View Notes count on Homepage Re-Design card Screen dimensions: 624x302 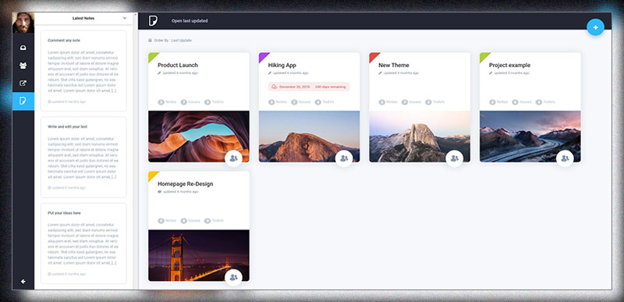point(167,221)
